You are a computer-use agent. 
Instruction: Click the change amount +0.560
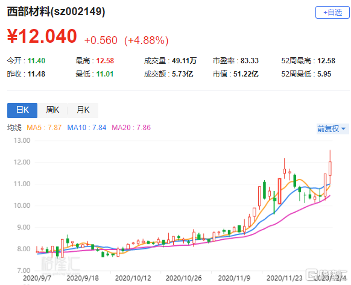click(101, 40)
